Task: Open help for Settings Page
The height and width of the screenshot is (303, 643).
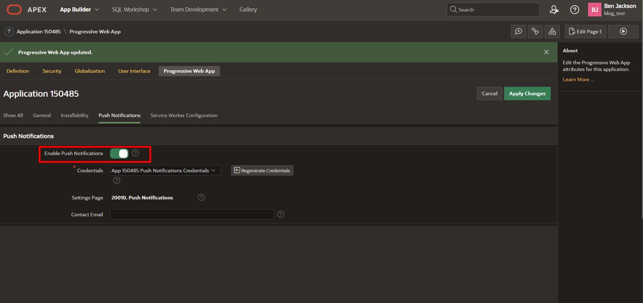Action: pos(201,197)
